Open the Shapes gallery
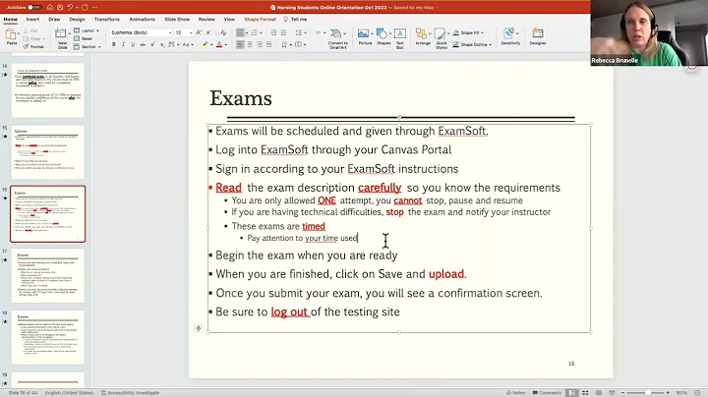This screenshot has height=397, width=708. 383,37
